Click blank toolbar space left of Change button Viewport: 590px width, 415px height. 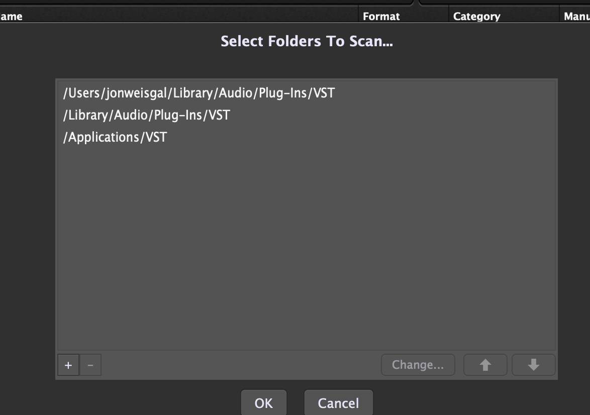click(x=241, y=365)
